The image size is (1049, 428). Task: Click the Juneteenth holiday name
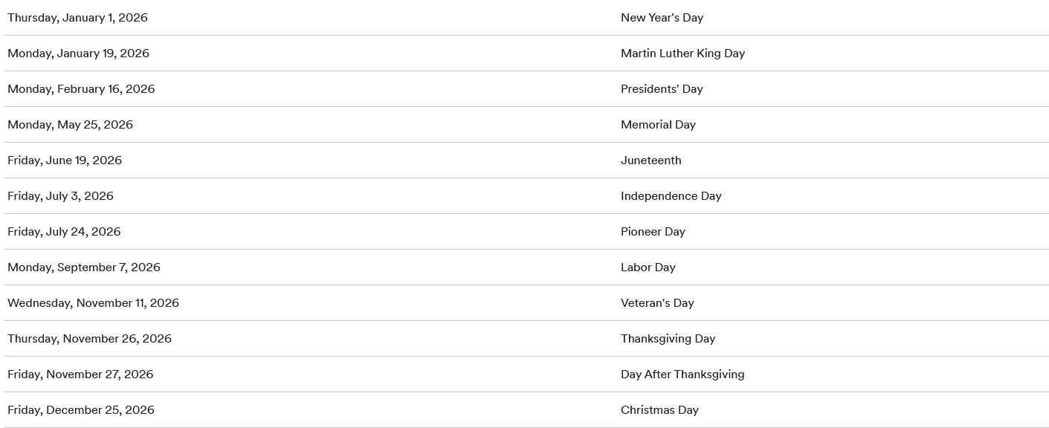(651, 160)
